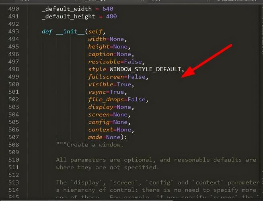Click the horizontal scrollbar at the bottom
Viewport: 263px width, 201px height.
tap(86, 200)
